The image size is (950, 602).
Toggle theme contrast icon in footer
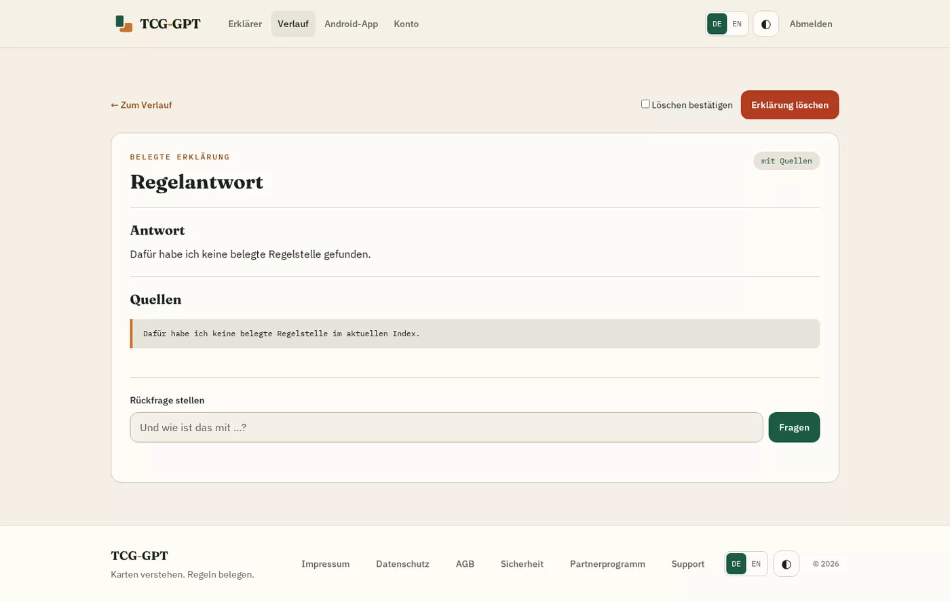coord(786,564)
